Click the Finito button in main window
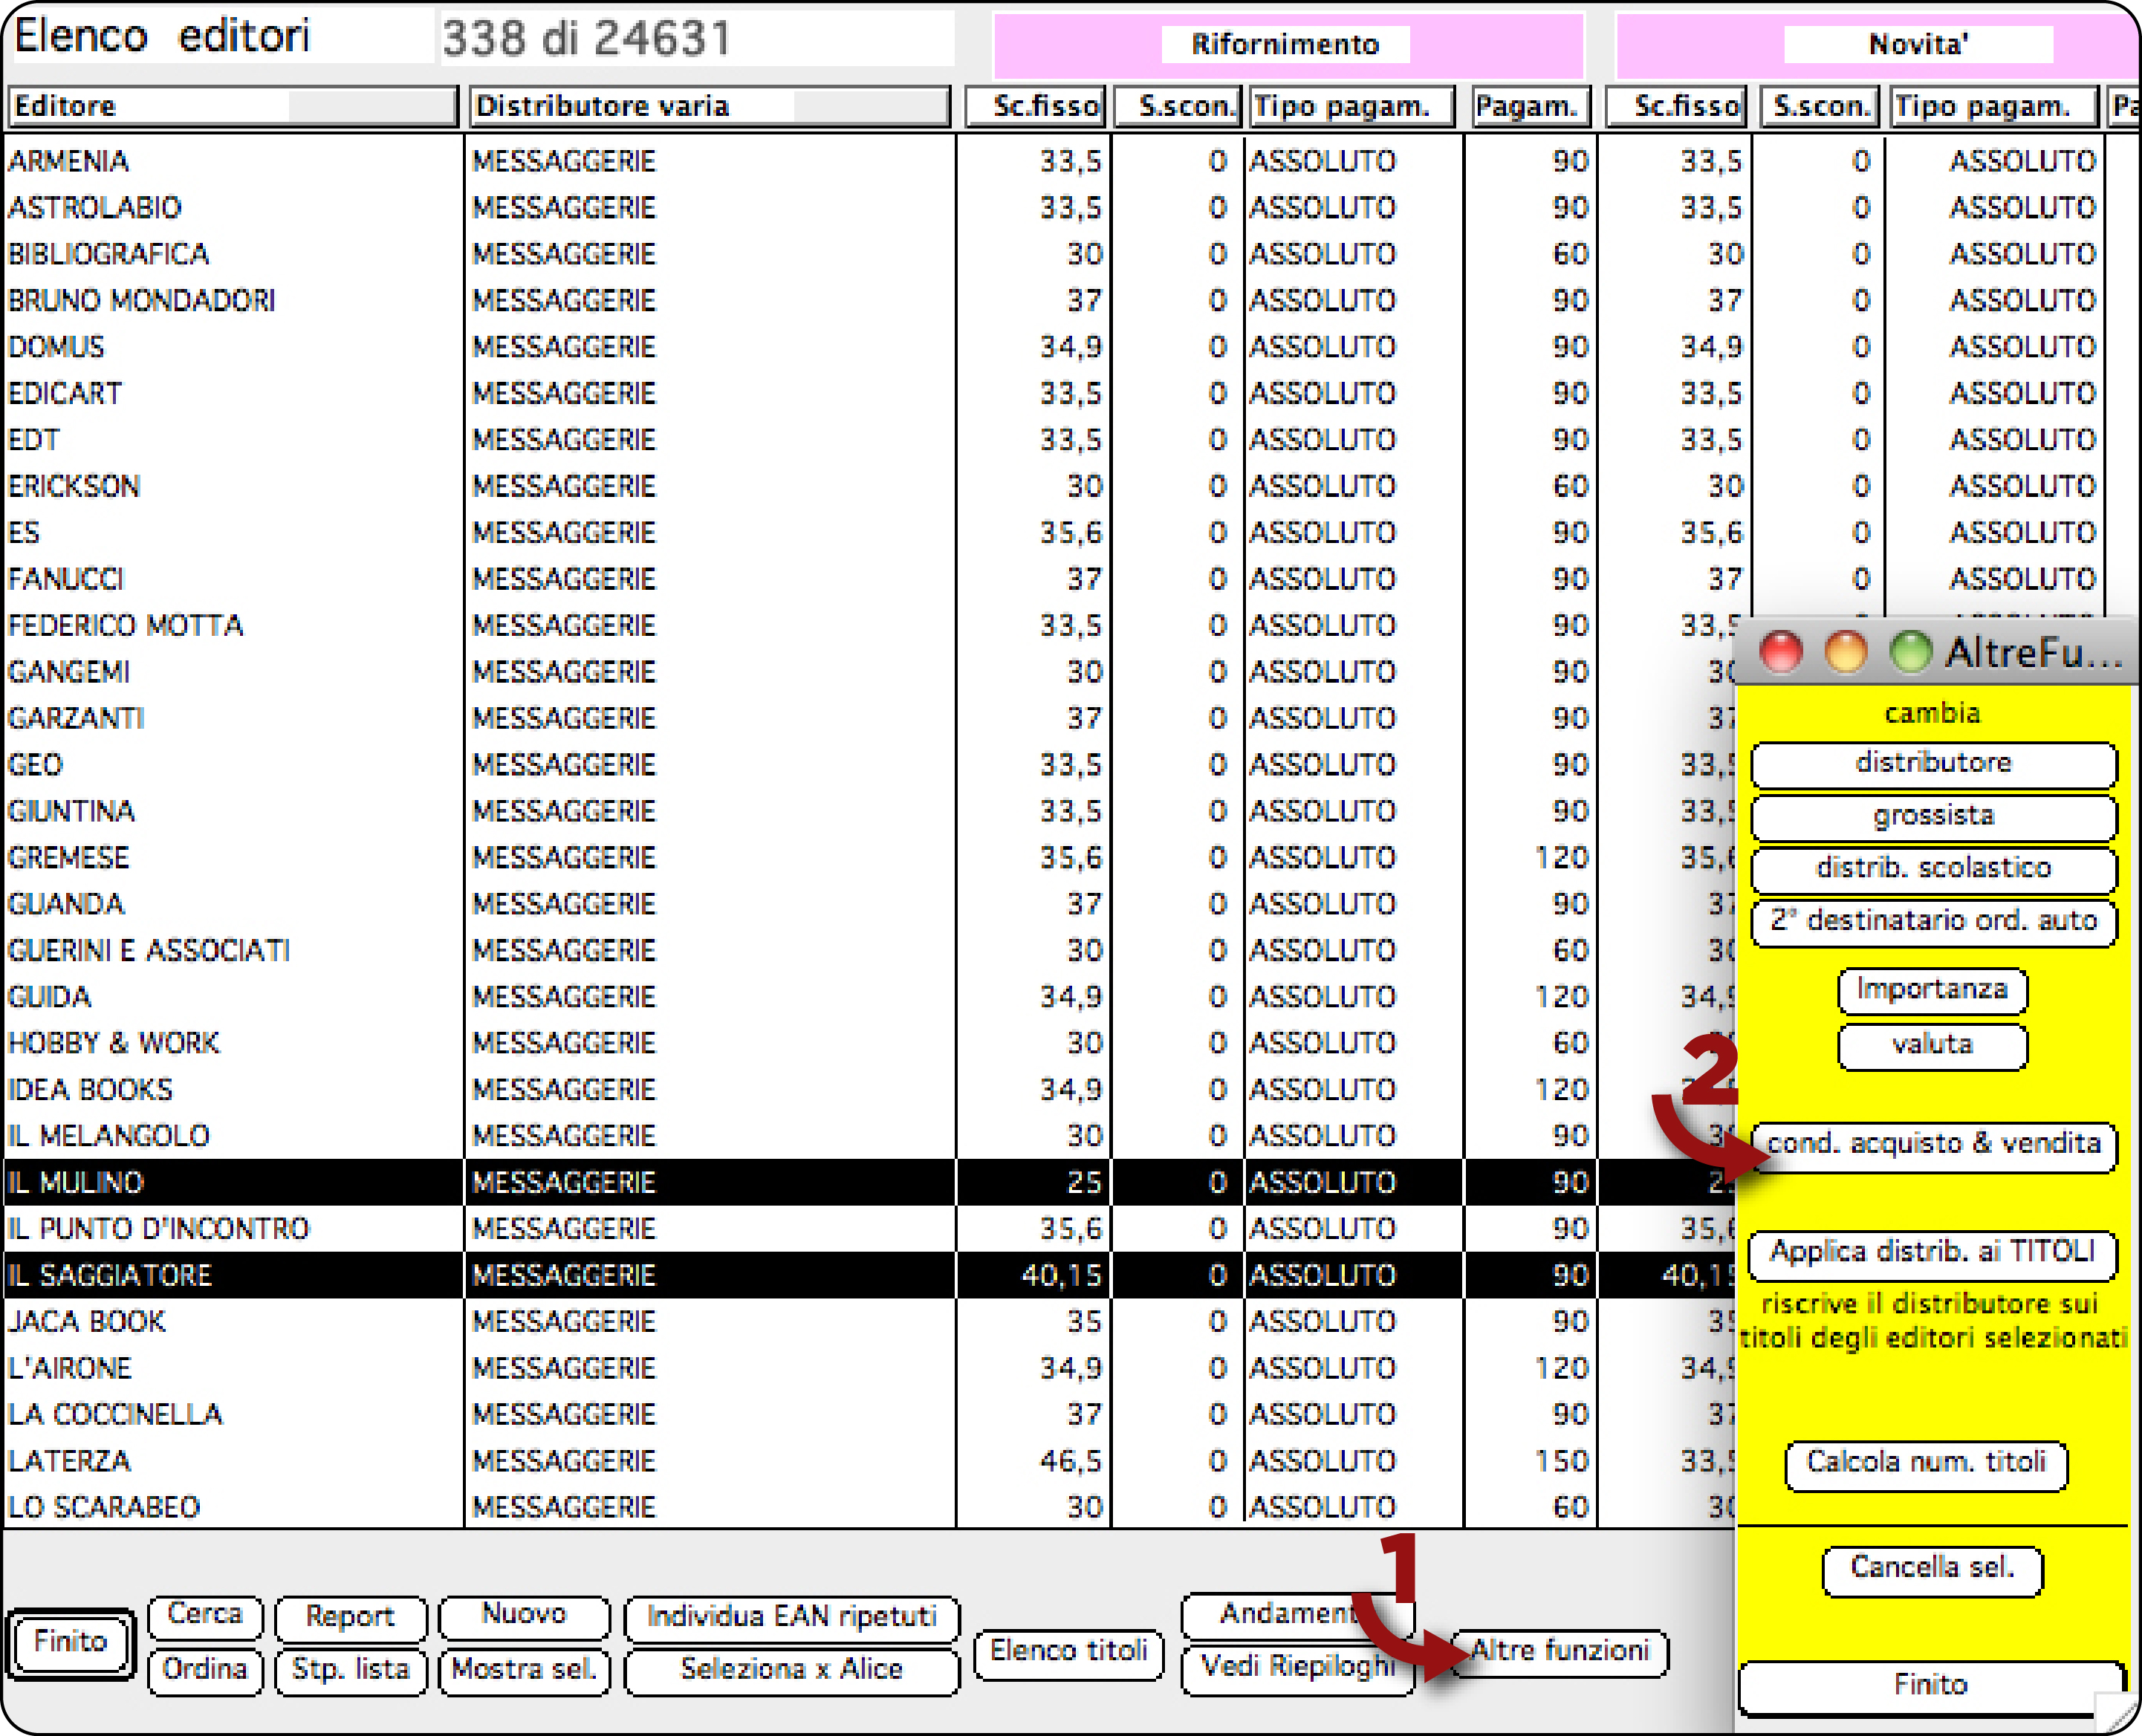 [71, 1643]
